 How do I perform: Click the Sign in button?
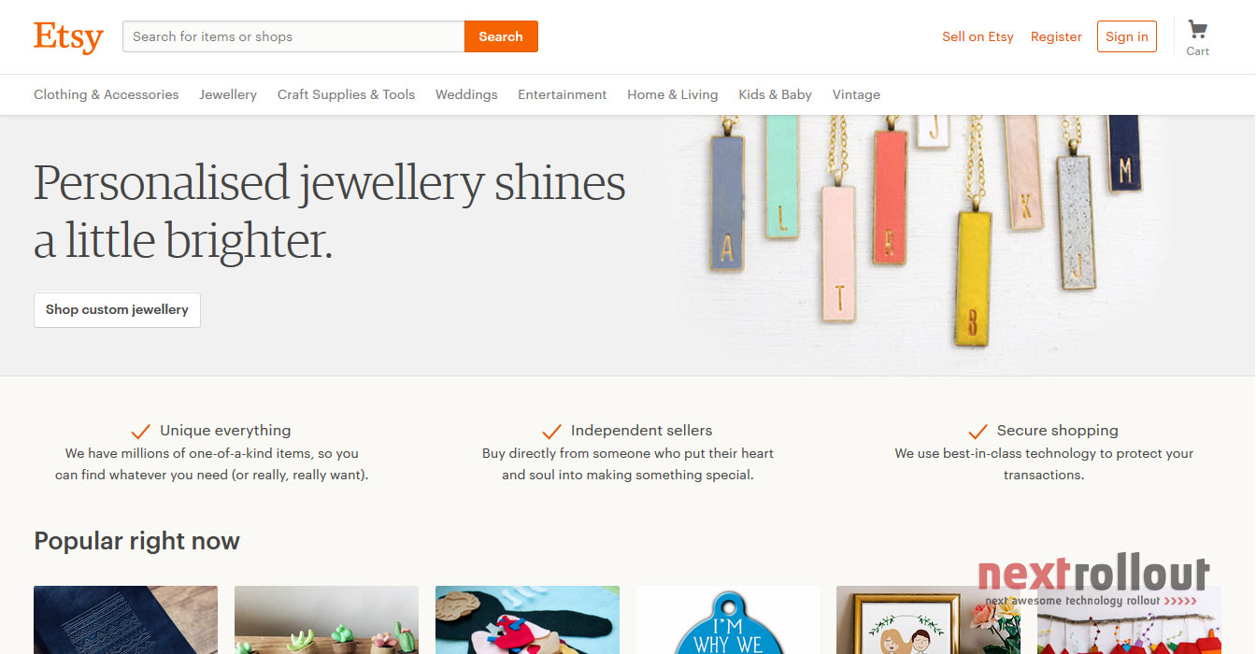(x=1127, y=36)
